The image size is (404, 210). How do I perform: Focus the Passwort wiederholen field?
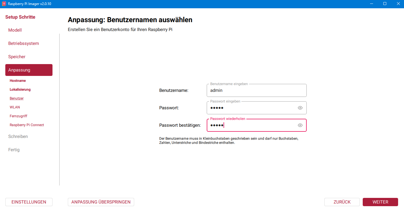pyautogui.click(x=257, y=125)
